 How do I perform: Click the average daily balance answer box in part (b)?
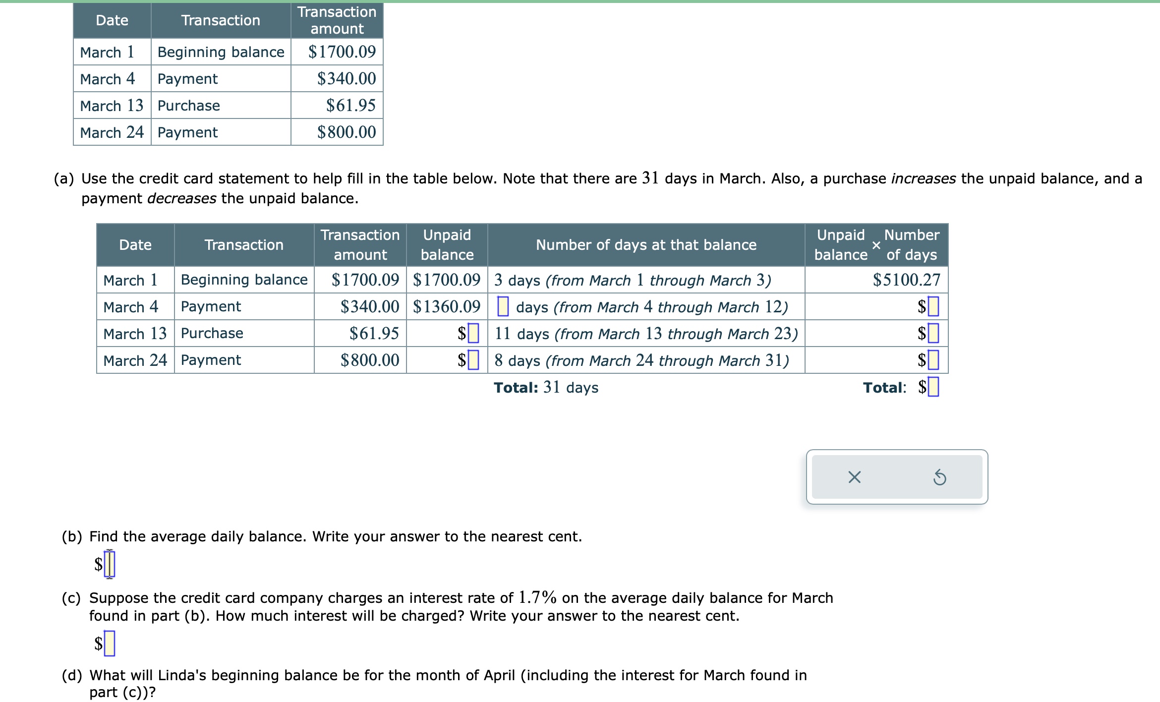(110, 564)
